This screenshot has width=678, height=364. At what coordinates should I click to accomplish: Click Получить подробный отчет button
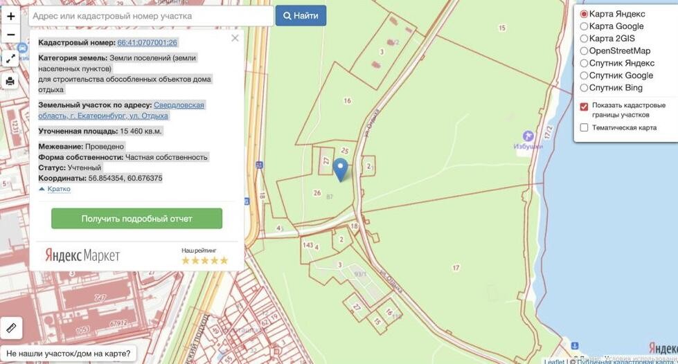(x=136, y=219)
